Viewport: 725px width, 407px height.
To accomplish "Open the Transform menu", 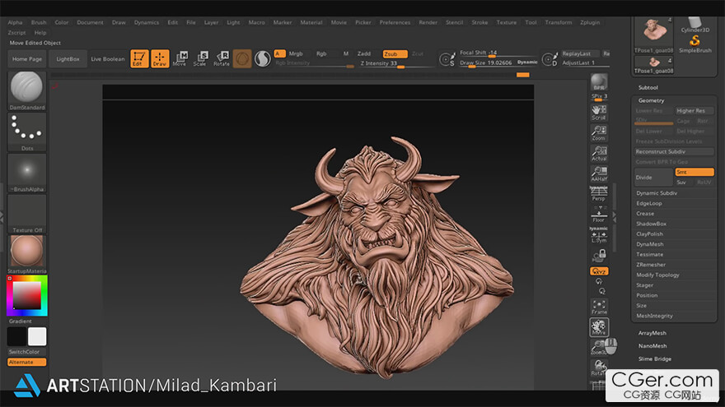I will 558,23.
